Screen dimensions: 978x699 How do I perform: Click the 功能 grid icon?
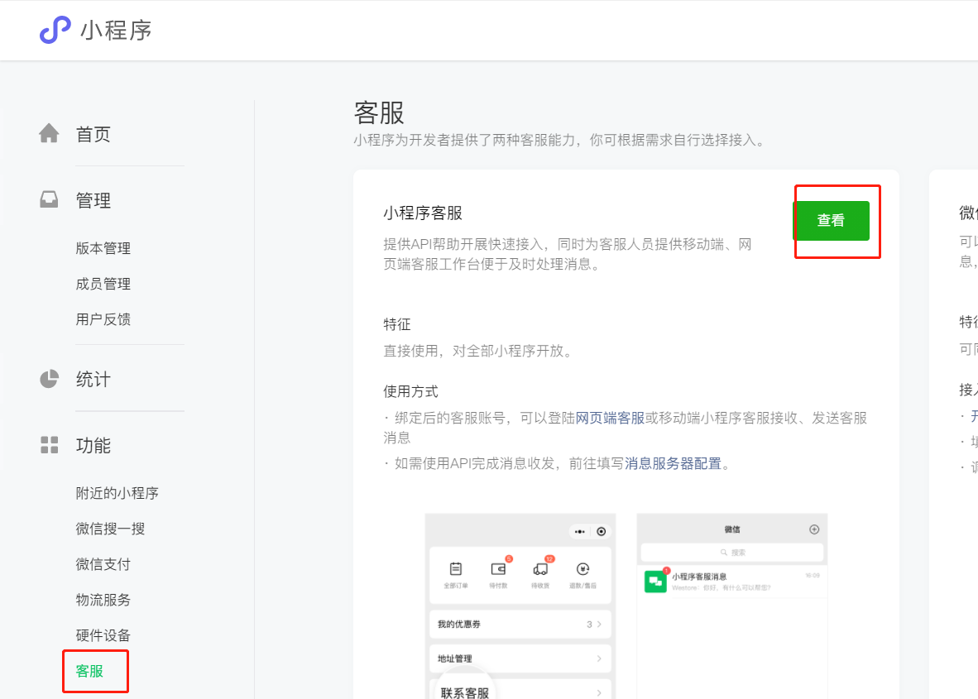tap(50, 445)
